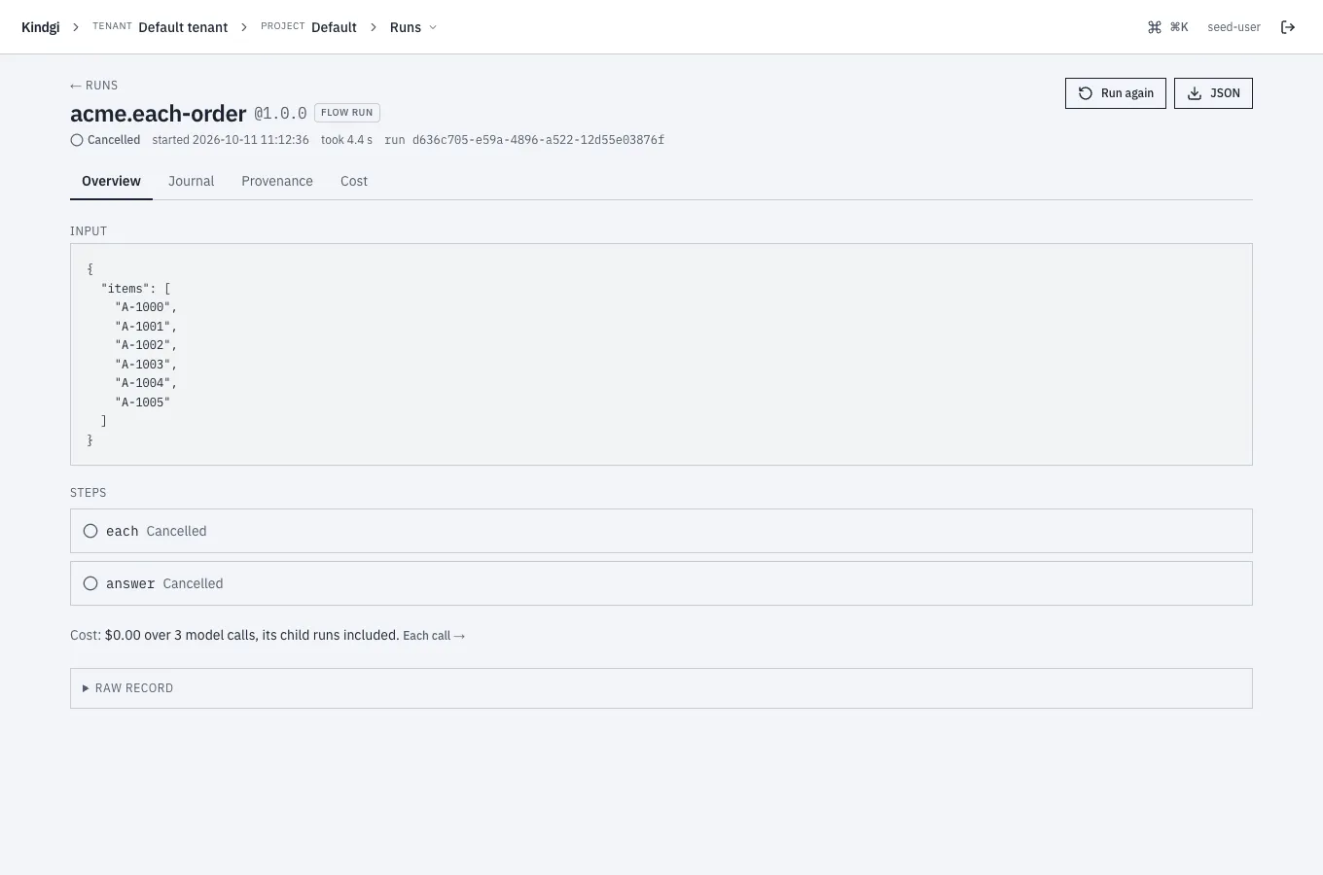This screenshot has height=875, width=1323.
Task: Select the Overview tab
Action: 111,181
